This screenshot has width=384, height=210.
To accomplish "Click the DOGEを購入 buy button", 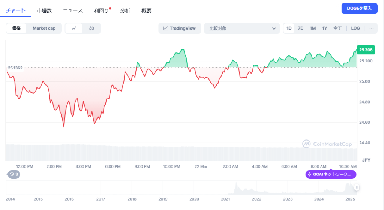I will coord(359,8).
